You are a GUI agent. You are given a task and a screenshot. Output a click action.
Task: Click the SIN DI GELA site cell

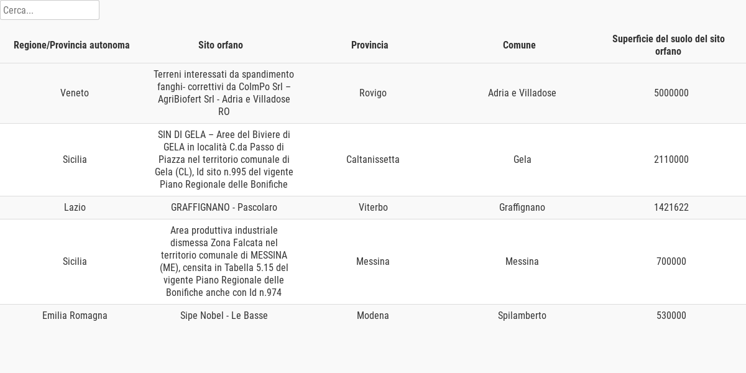224,159
